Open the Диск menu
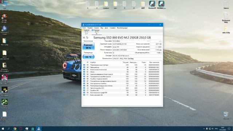Screen dimensions: 233x131 (x=106, y=28)
